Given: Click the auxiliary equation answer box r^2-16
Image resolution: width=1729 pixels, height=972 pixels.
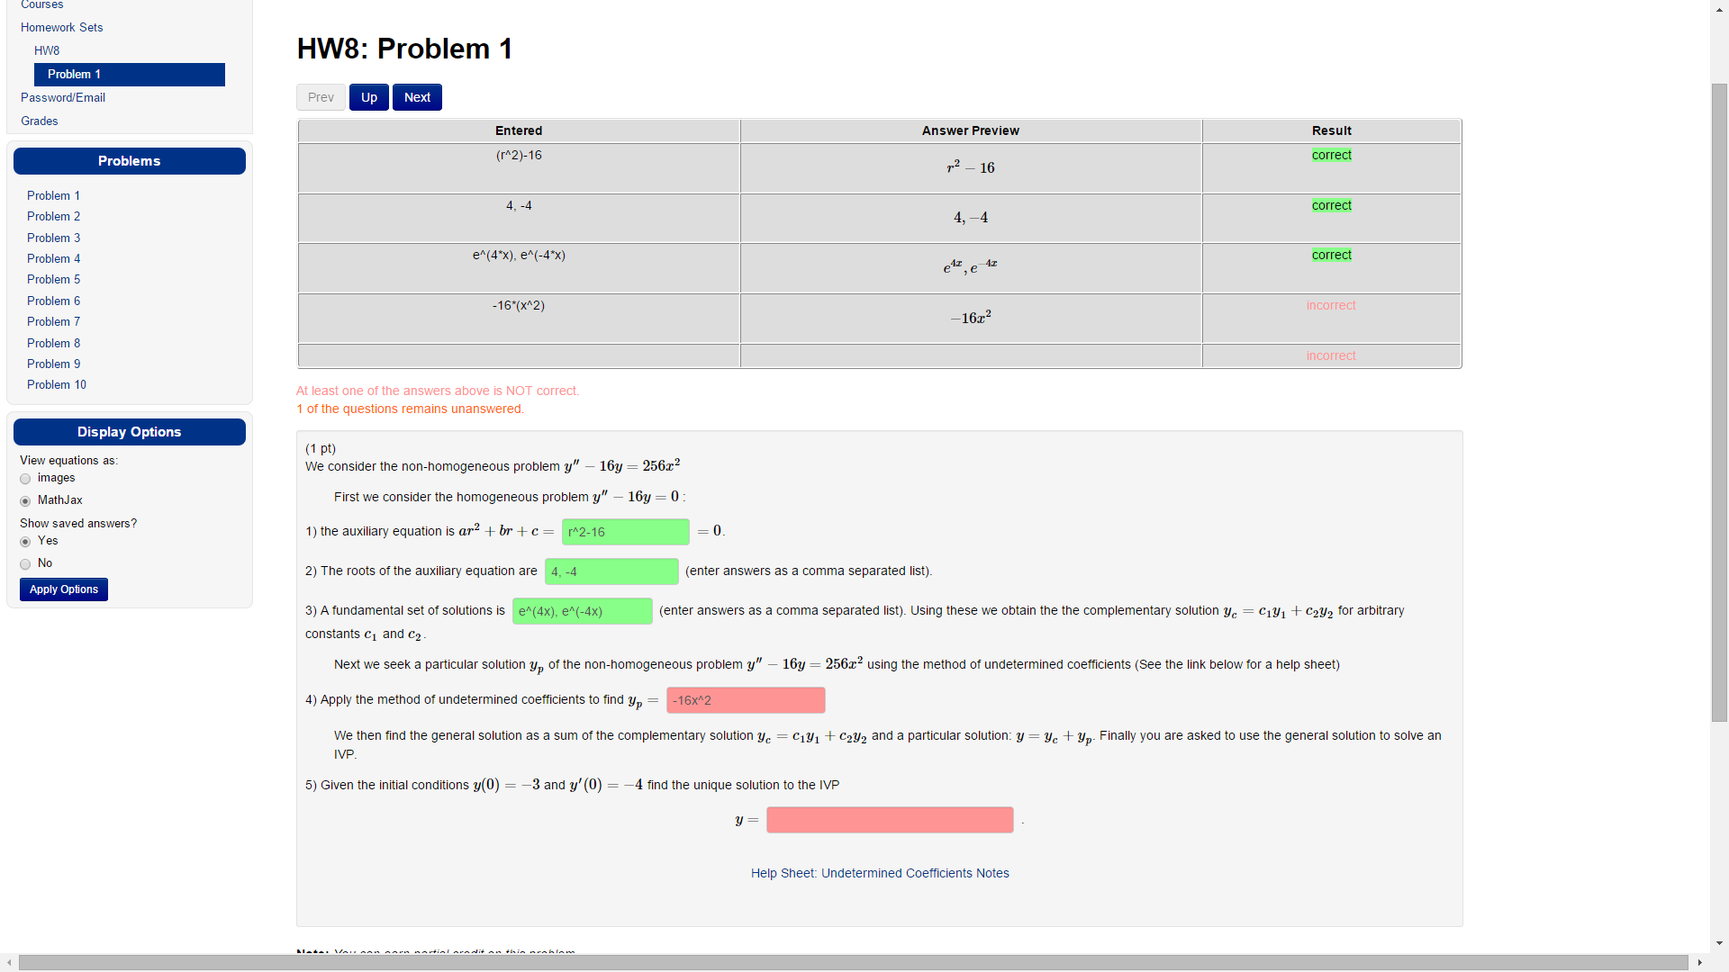Looking at the screenshot, I should [x=625, y=532].
